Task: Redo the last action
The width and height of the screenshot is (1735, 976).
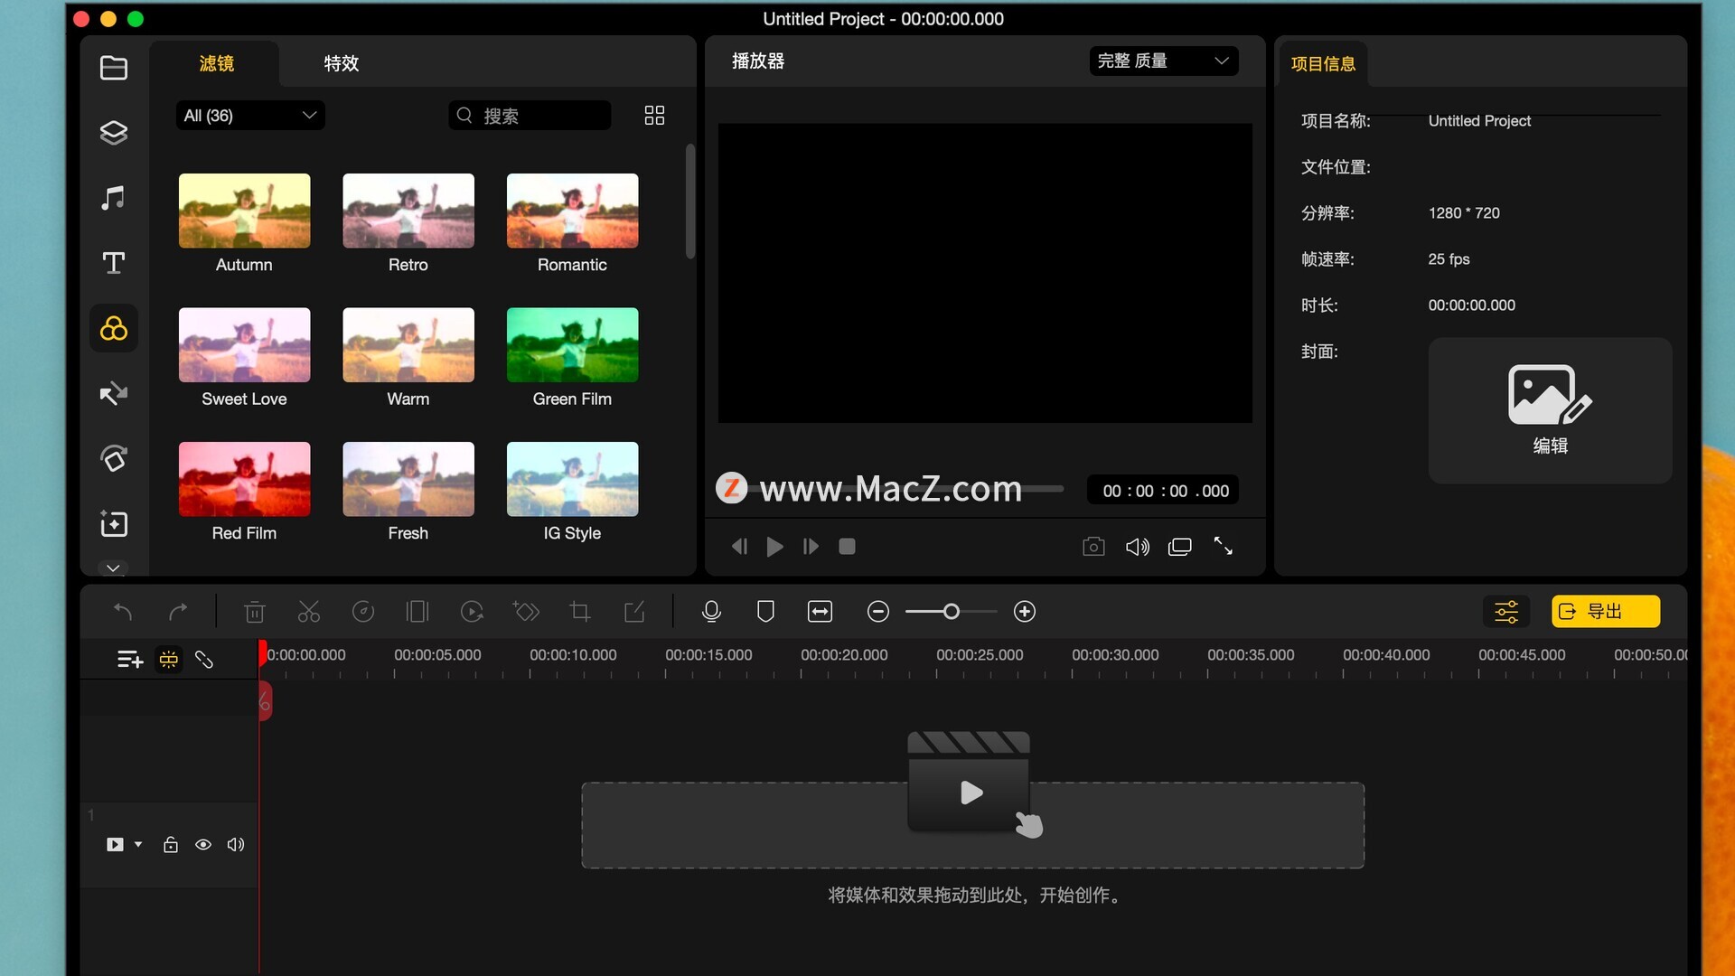Action: pos(178,612)
